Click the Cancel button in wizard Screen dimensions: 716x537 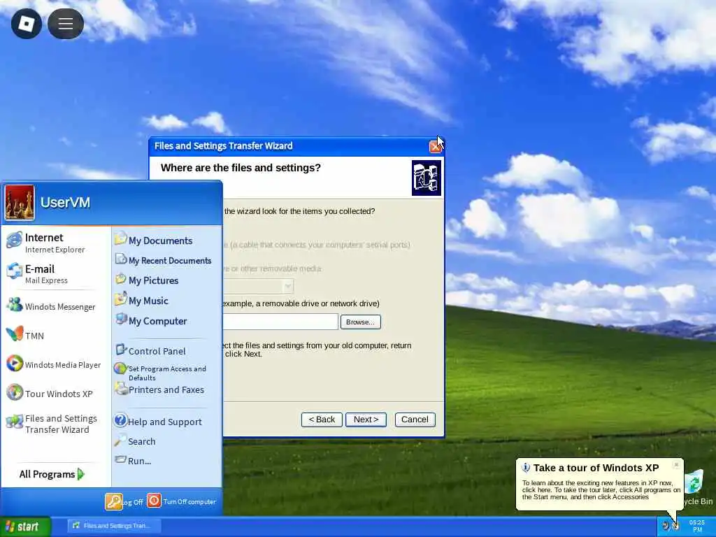click(415, 420)
